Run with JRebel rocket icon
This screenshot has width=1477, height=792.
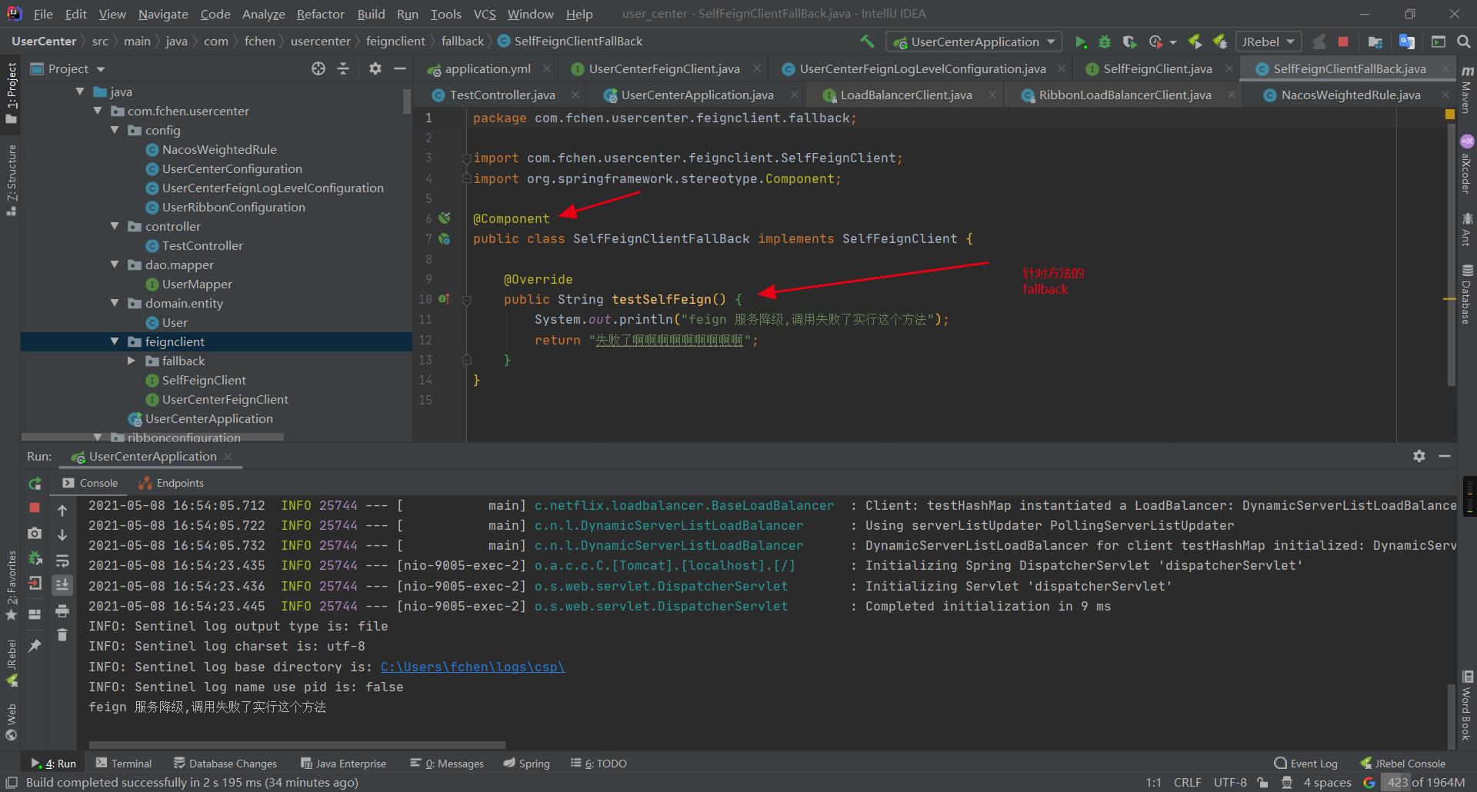1195,42
